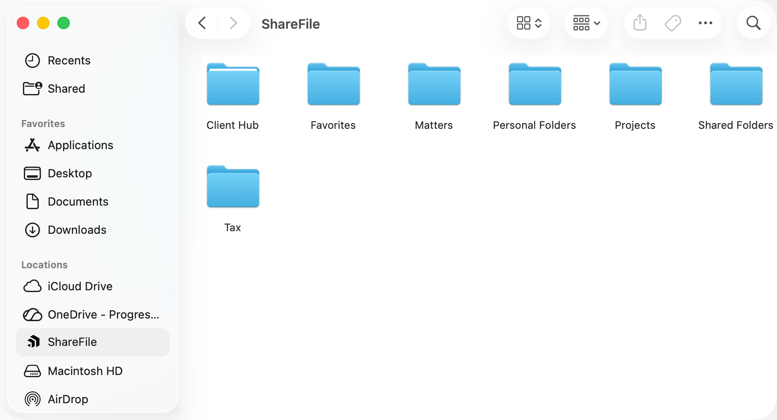Viewport: 777px width, 420px height.
Task: Click the search magnifier icon
Action: click(754, 23)
